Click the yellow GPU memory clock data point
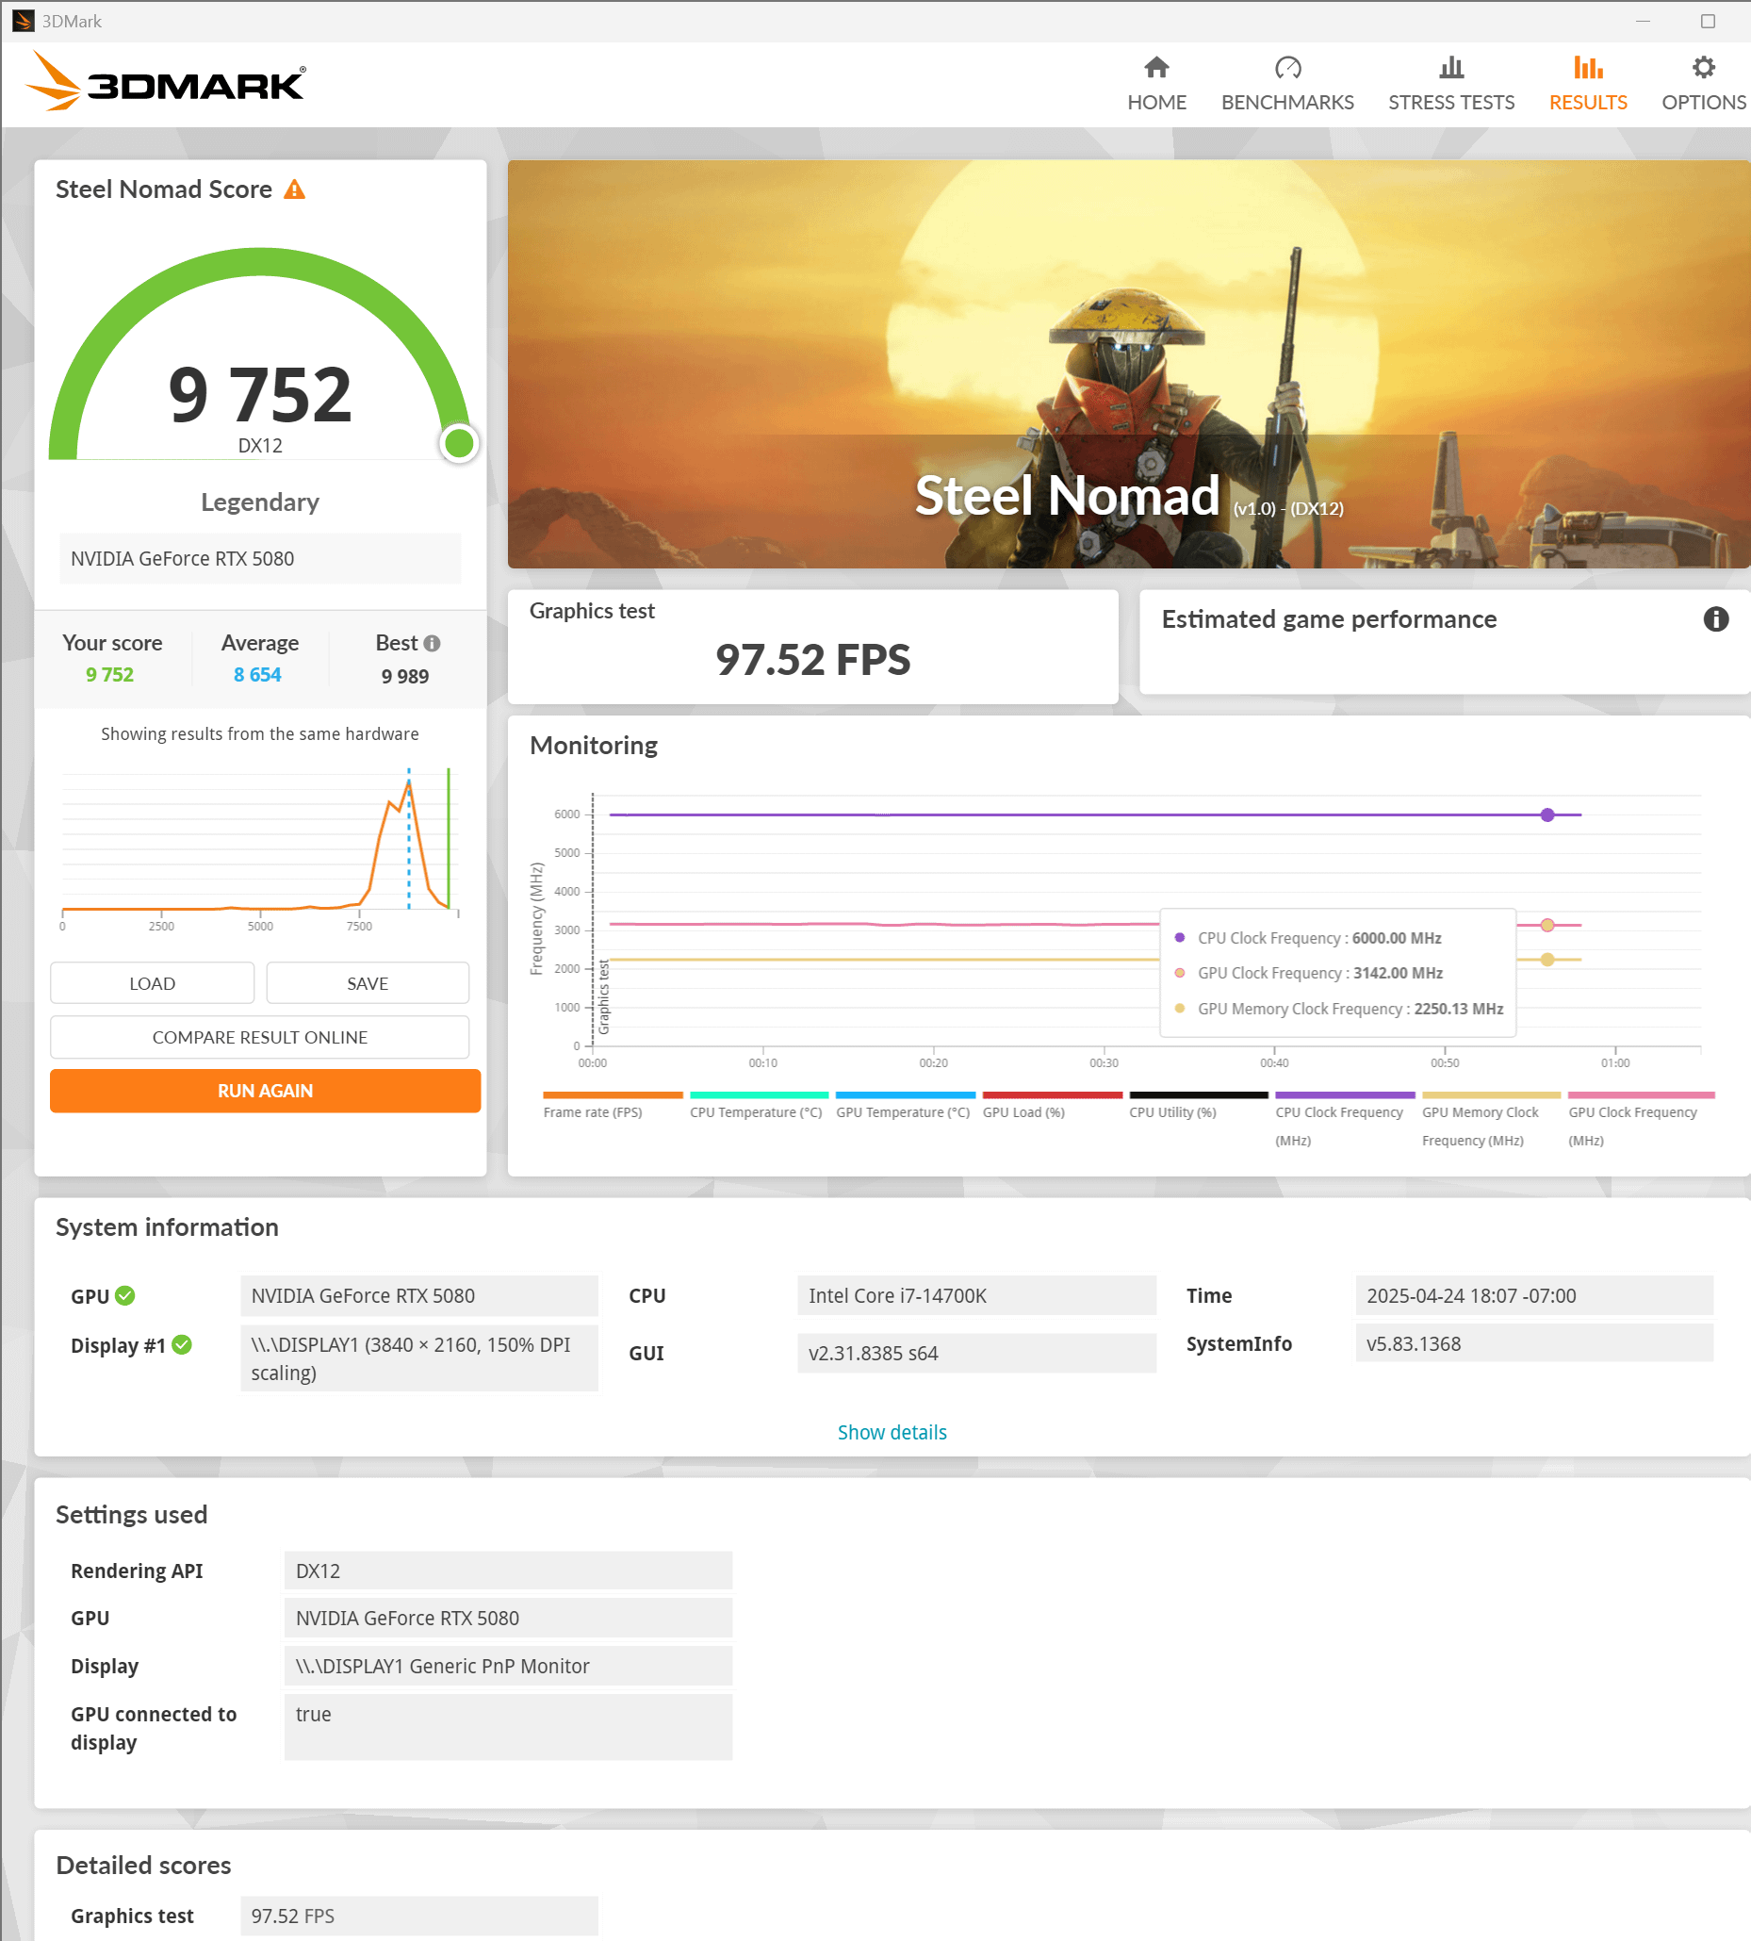The height and width of the screenshot is (1941, 1751). click(1547, 960)
